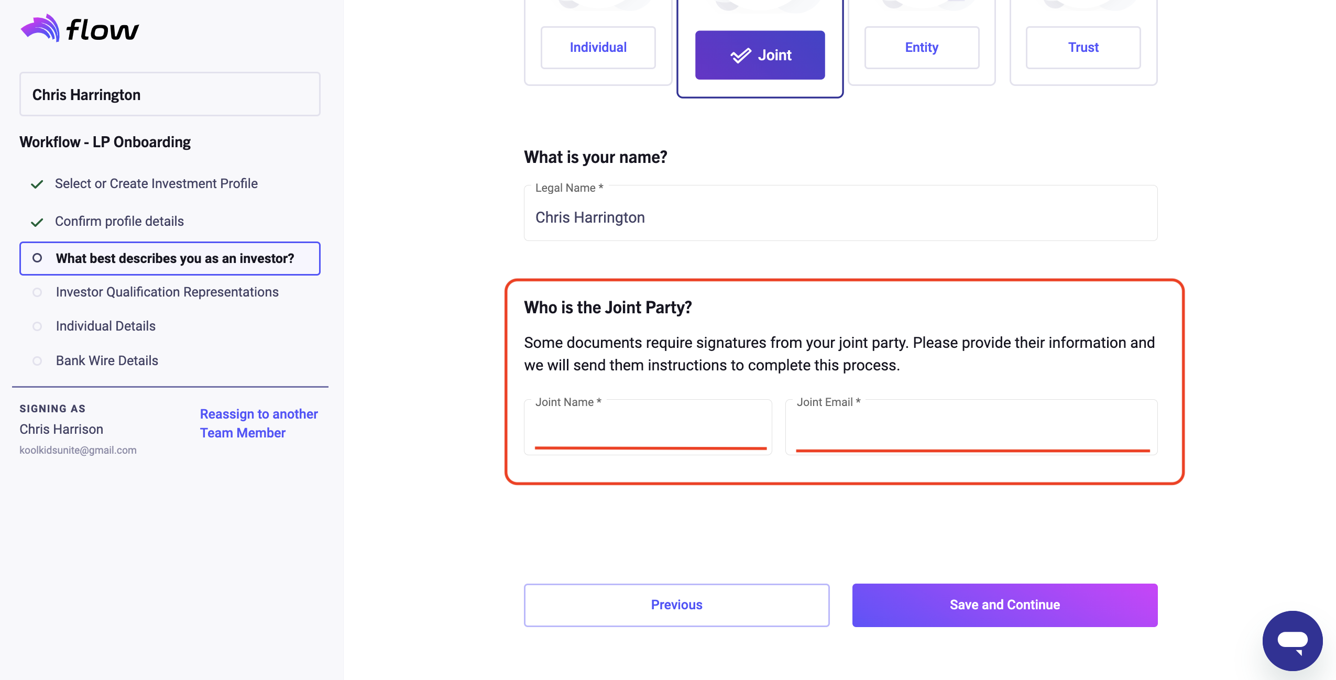
Task: Click the Previous button
Action: coord(676,605)
